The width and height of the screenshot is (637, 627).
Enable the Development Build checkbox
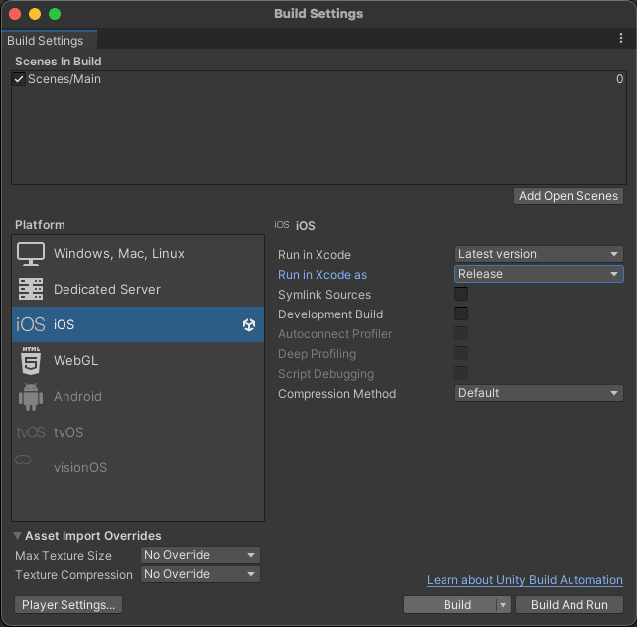[461, 313]
